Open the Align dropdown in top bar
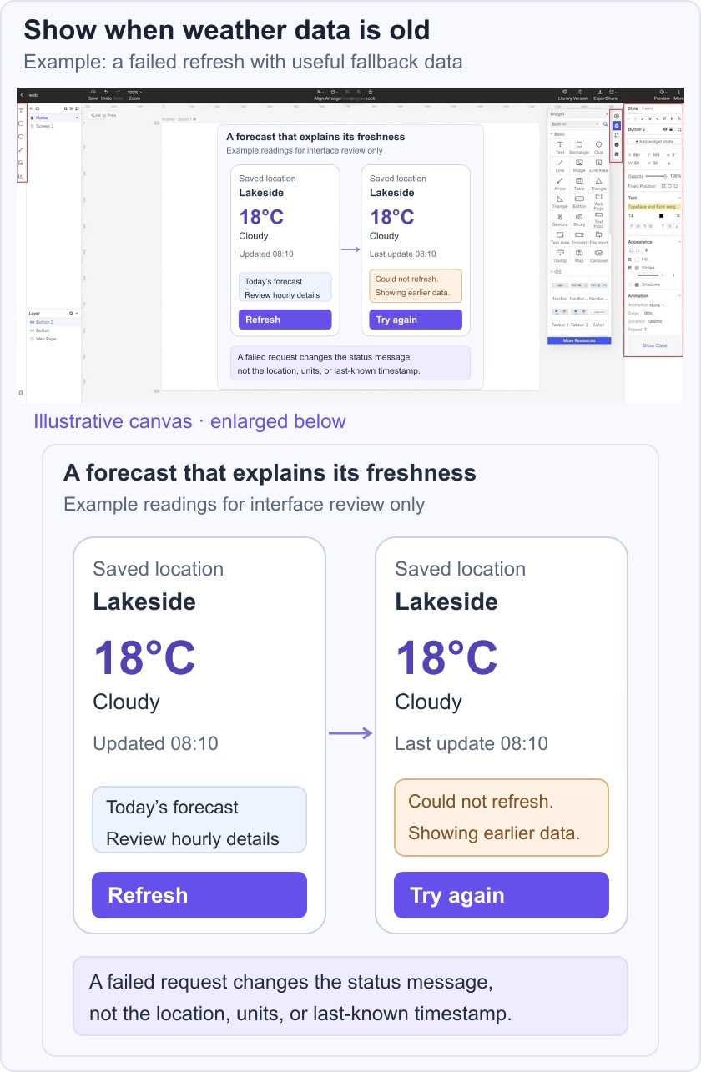Image resolution: width=701 pixels, height=1072 pixels. [318, 94]
